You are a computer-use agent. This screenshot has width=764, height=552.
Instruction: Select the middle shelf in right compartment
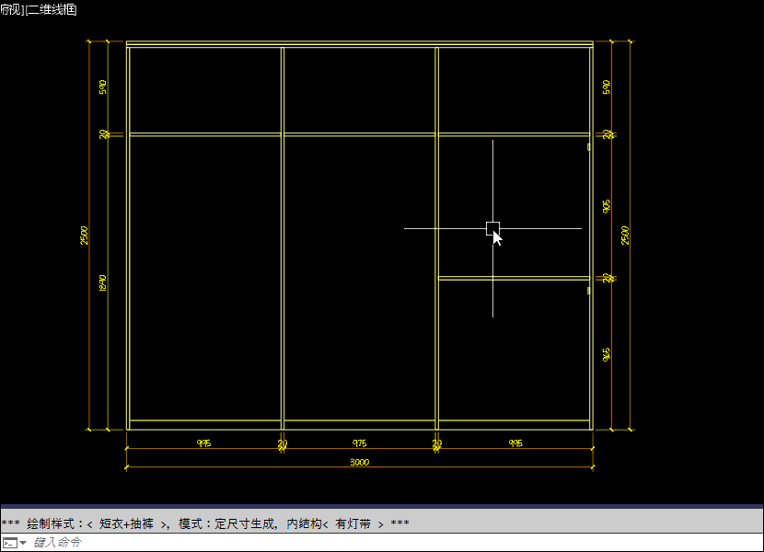point(513,277)
